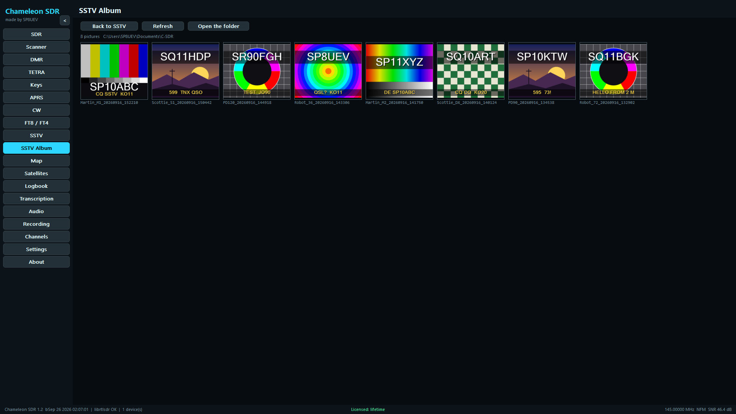This screenshot has height=414, width=736.
Task: Open the Scanner section
Action: click(x=36, y=47)
